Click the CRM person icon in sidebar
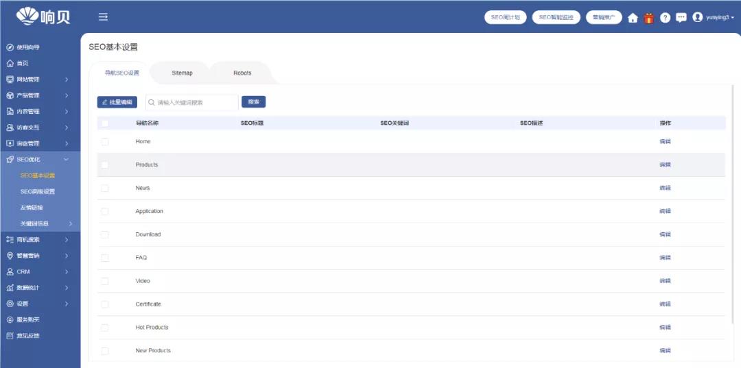Viewport: 741px width, 368px height. click(10, 271)
